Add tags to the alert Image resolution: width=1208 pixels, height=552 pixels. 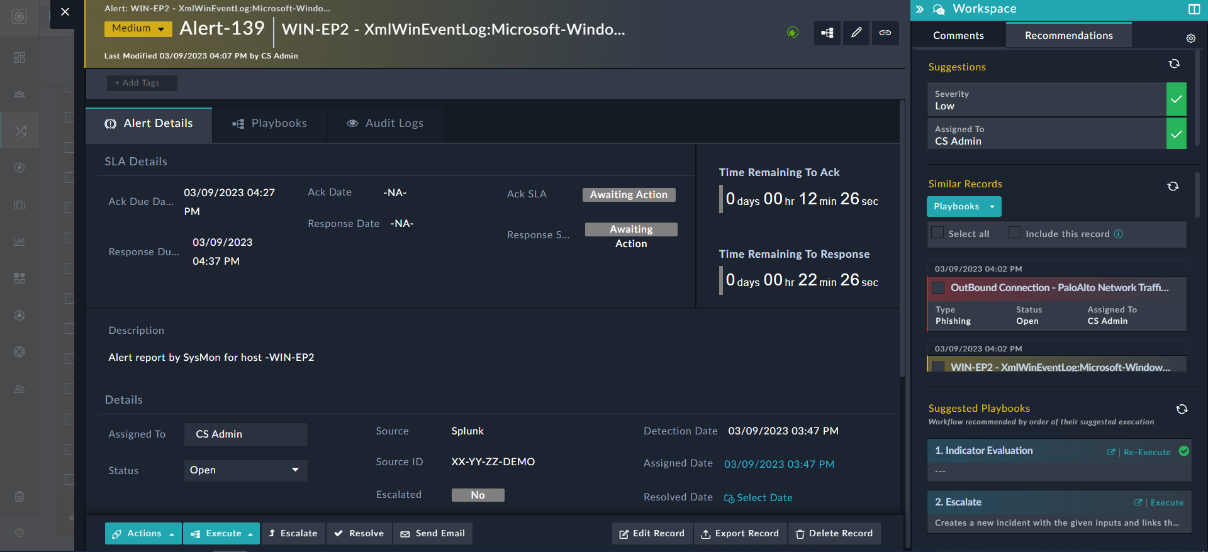[142, 83]
